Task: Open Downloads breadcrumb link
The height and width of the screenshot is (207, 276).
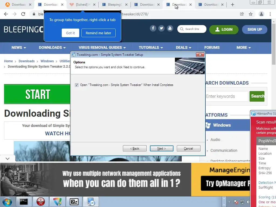Action: (27, 61)
